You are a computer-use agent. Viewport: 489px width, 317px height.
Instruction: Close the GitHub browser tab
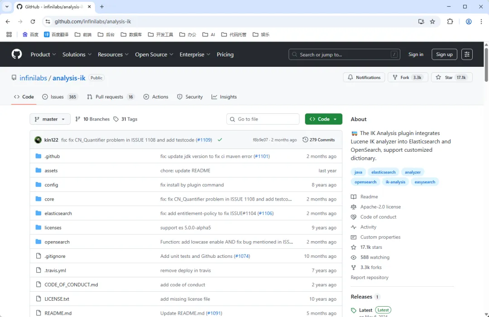click(x=89, y=6)
